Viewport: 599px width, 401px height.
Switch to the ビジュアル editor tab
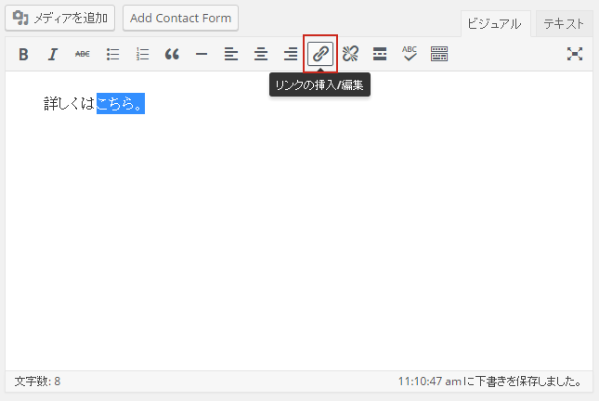496,24
